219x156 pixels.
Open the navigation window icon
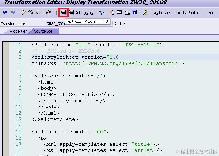coord(119,12)
